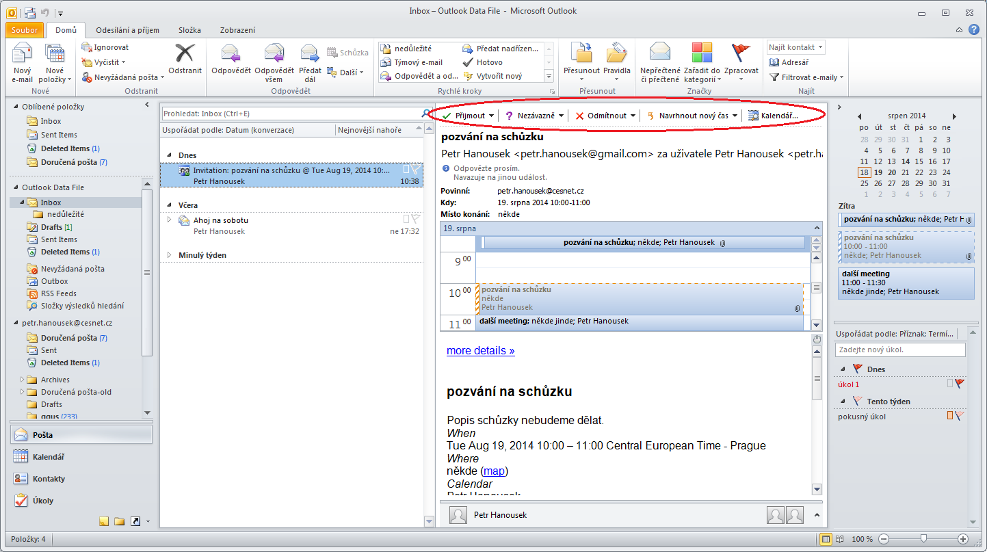Switch to Kontakty in navigation pane
The image size is (987, 552).
click(81, 479)
